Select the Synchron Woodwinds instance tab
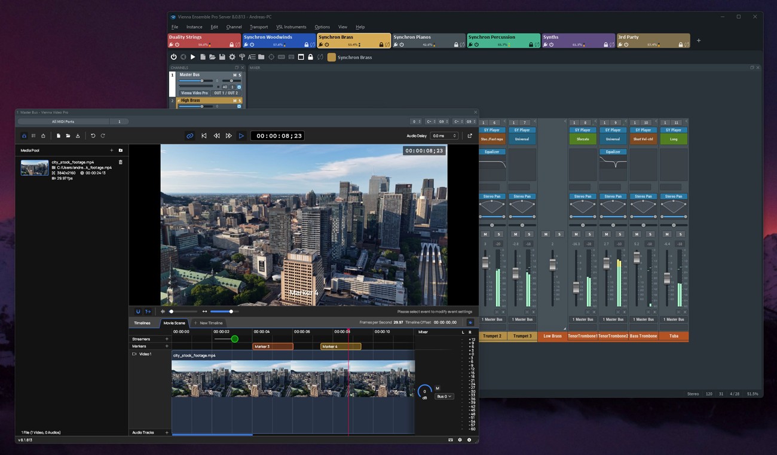The width and height of the screenshot is (777, 455). click(279, 41)
